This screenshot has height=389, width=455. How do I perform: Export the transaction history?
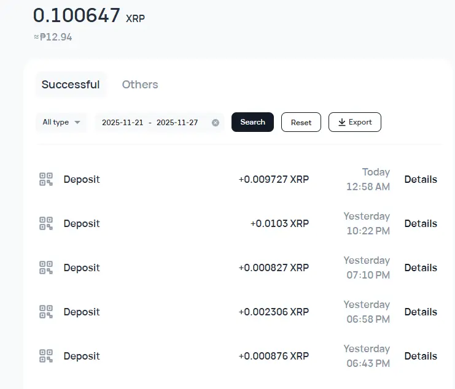point(354,122)
